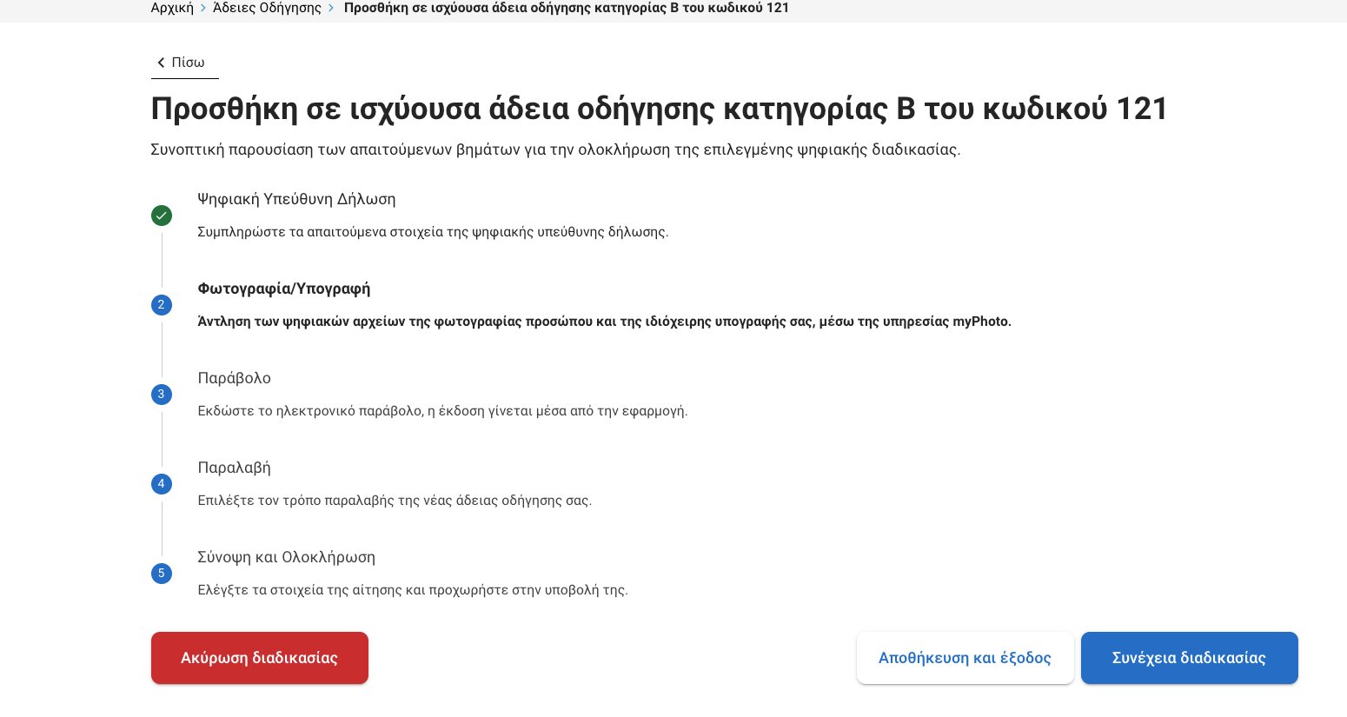1347x717 pixels.
Task: Open the Αρχική breadcrumb link
Action: [171, 7]
